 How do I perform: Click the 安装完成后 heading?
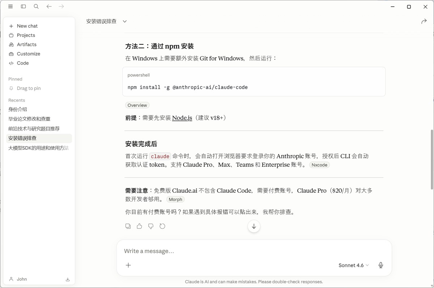141,144
